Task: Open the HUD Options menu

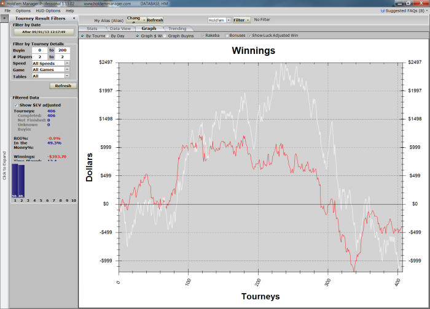Action: 48,10
